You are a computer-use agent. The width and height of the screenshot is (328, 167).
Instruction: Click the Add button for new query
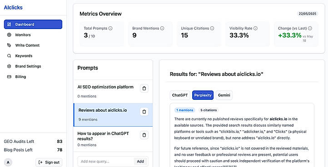tap(140, 162)
